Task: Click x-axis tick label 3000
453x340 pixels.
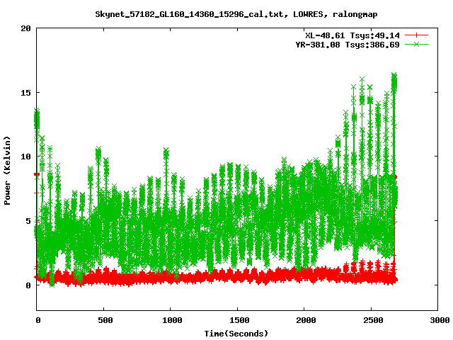Action: (x=440, y=320)
